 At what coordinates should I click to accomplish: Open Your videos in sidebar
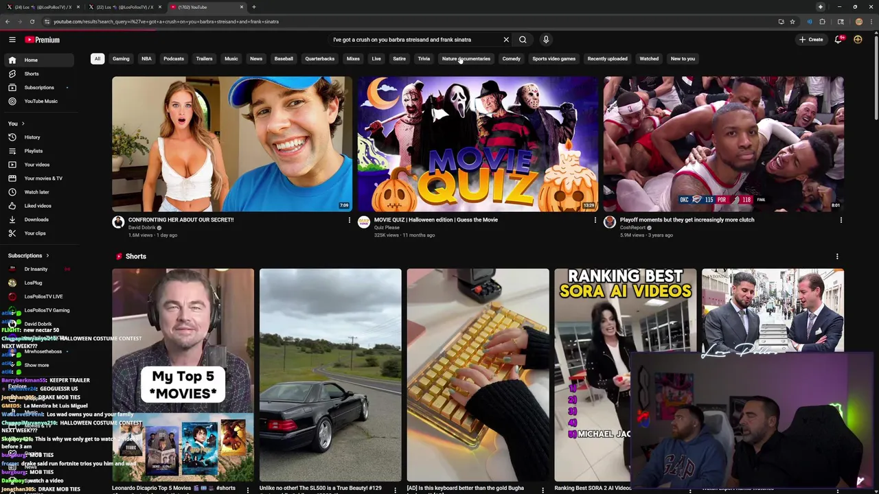tap(39, 165)
